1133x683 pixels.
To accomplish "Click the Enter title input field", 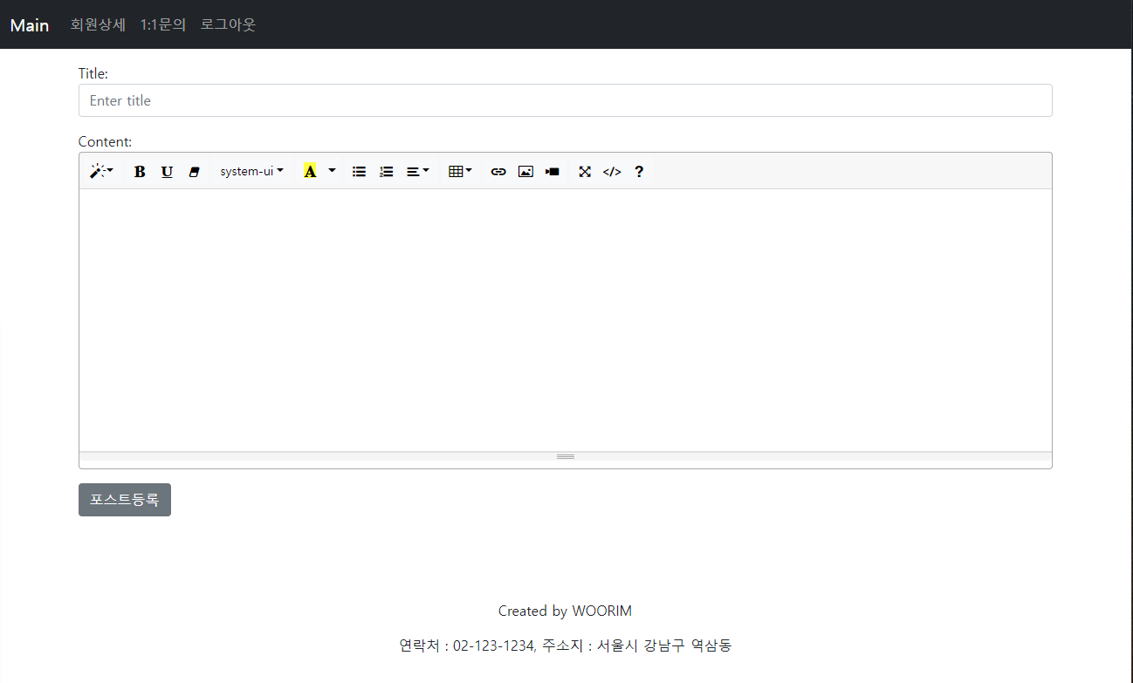I will point(565,100).
